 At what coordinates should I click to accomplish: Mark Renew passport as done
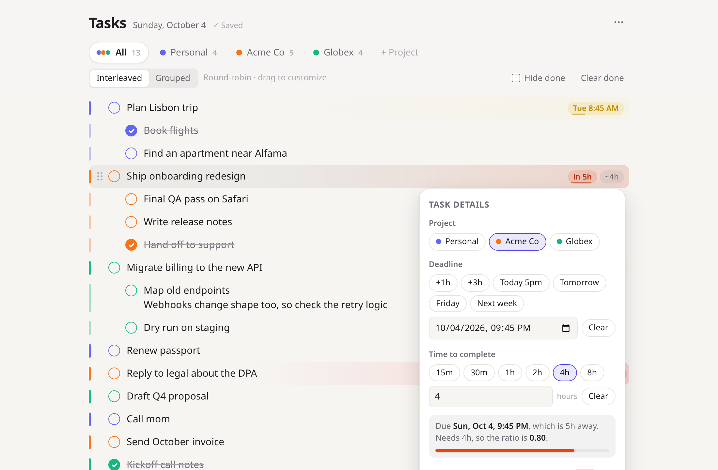click(x=114, y=351)
